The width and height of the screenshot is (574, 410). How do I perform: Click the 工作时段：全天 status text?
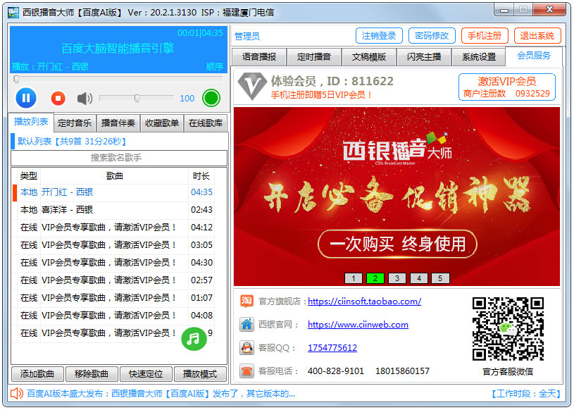click(525, 394)
